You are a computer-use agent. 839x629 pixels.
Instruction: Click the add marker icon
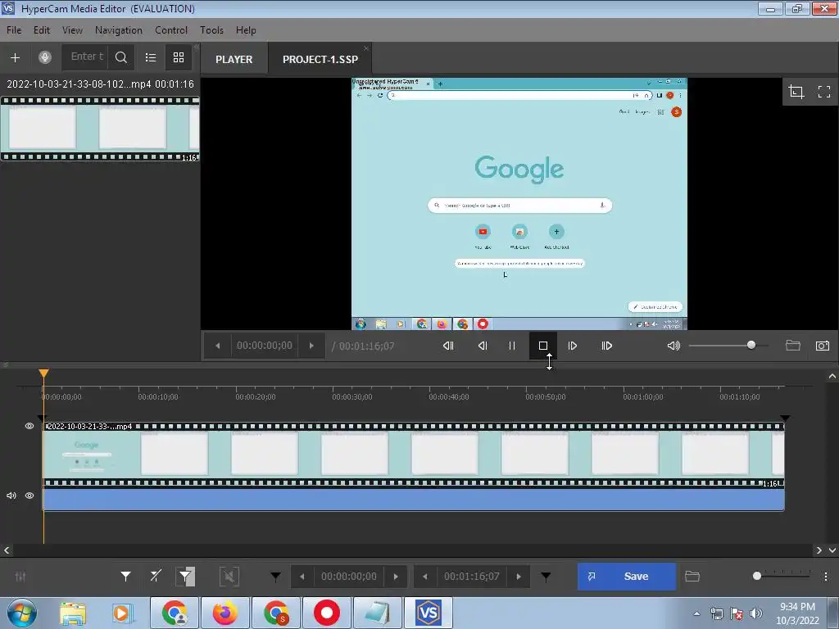coord(125,577)
